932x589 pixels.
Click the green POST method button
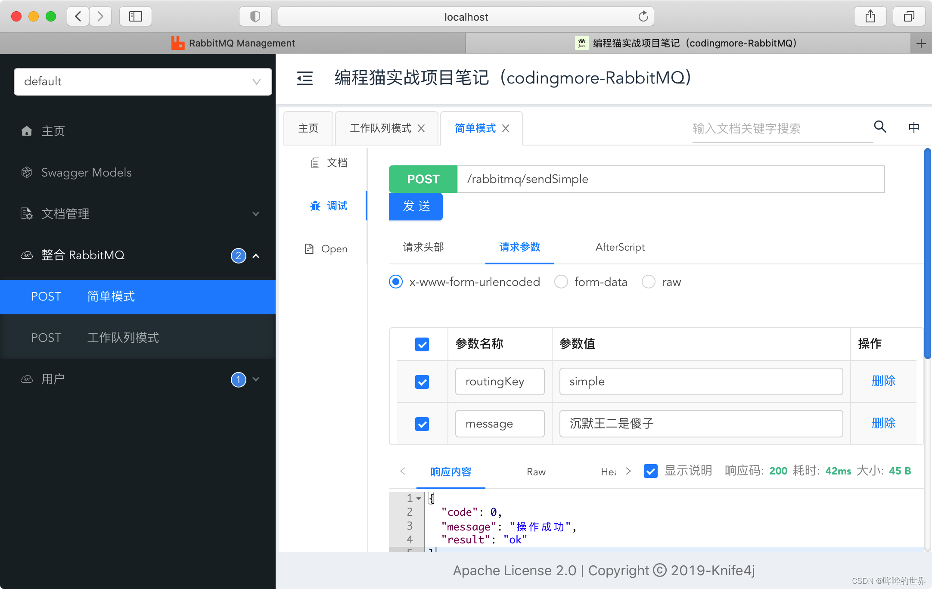(x=423, y=179)
